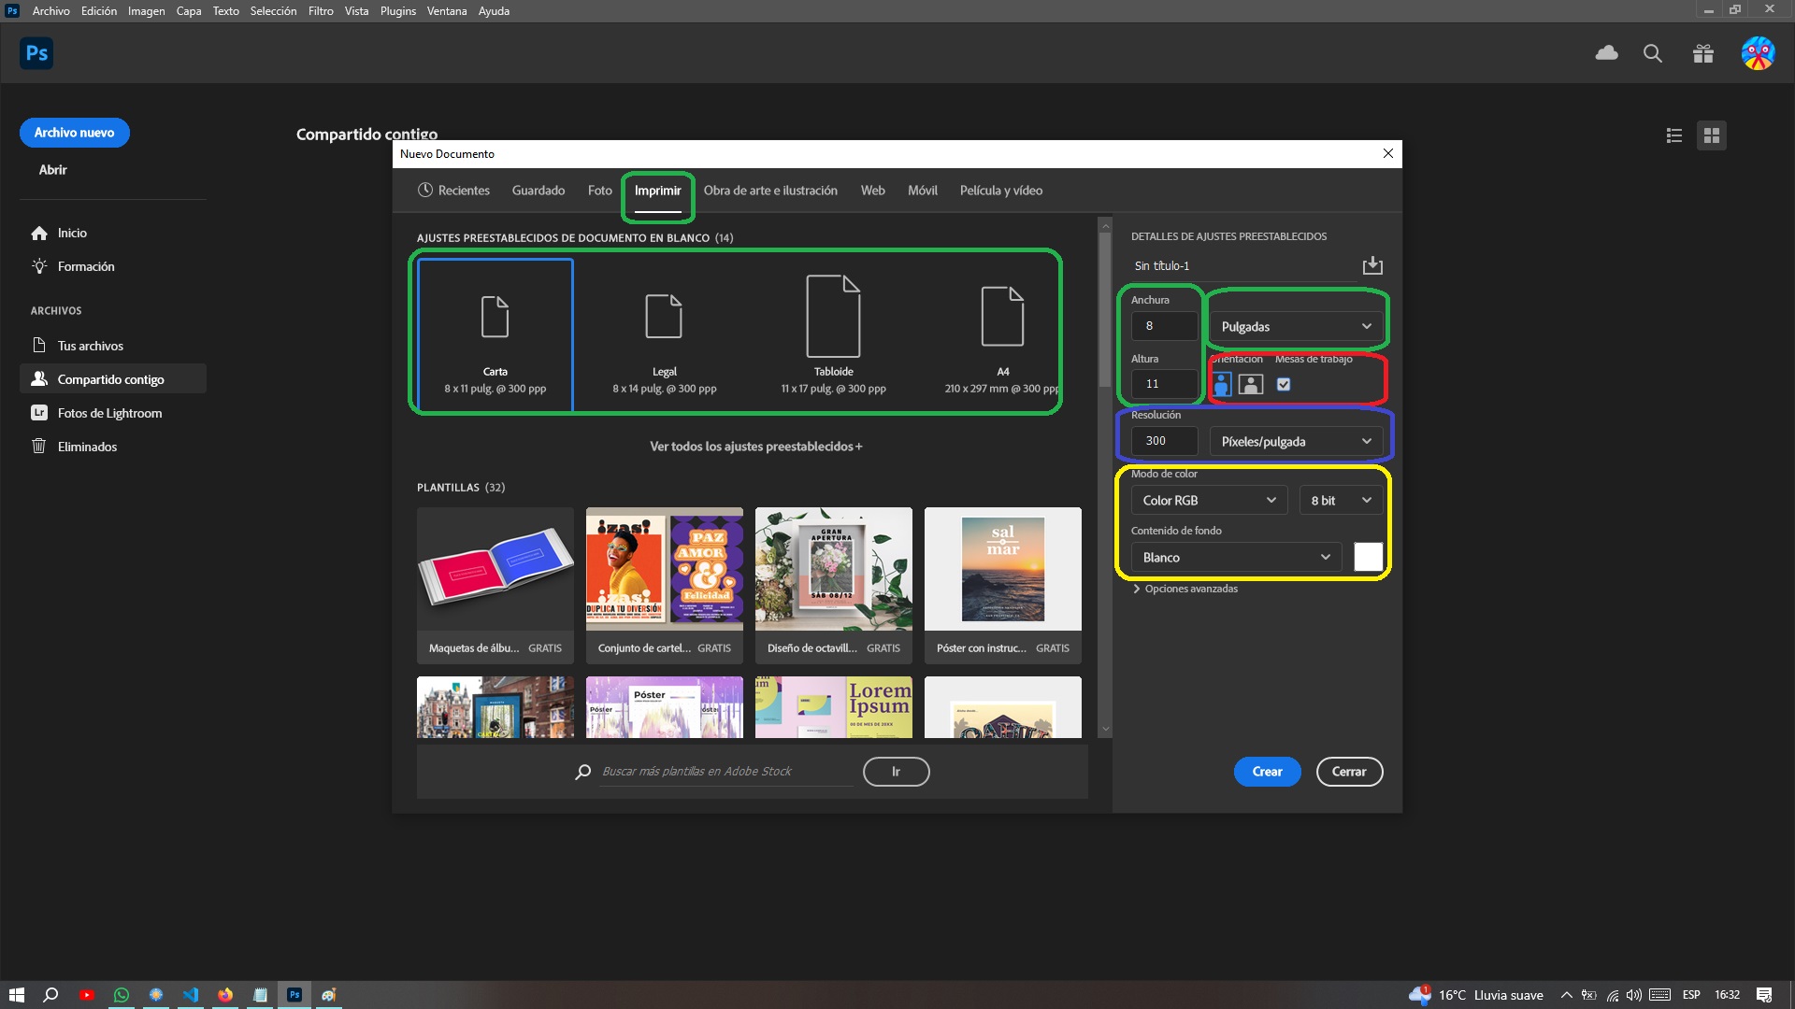Switch to the Web tab
1795x1009 pixels.
tap(873, 190)
